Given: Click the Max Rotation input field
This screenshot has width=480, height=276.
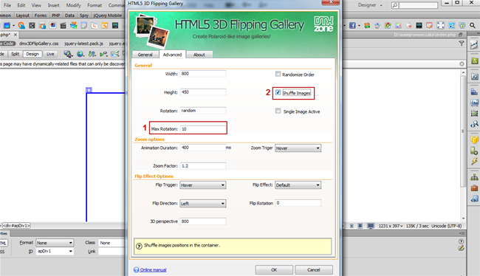Looking at the screenshot, I should pyautogui.click(x=203, y=129).
